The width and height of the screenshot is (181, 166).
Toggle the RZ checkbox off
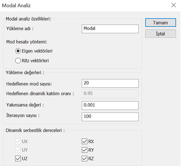pos(85,159)
